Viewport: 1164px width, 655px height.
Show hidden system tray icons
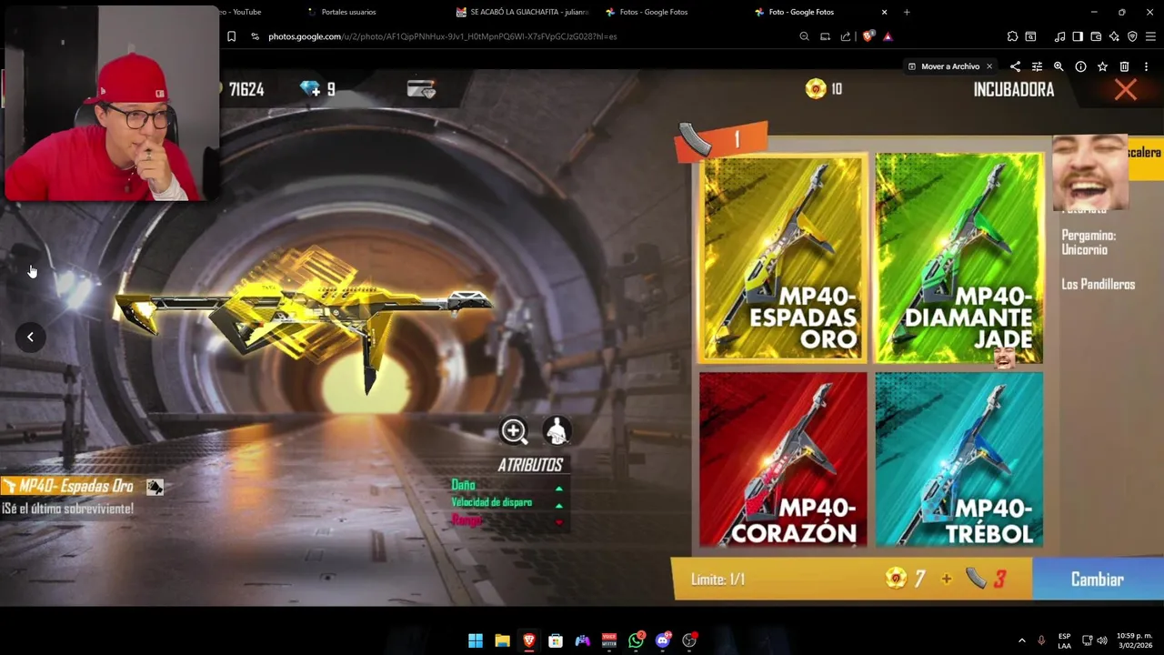click(x=1021, y=640)
